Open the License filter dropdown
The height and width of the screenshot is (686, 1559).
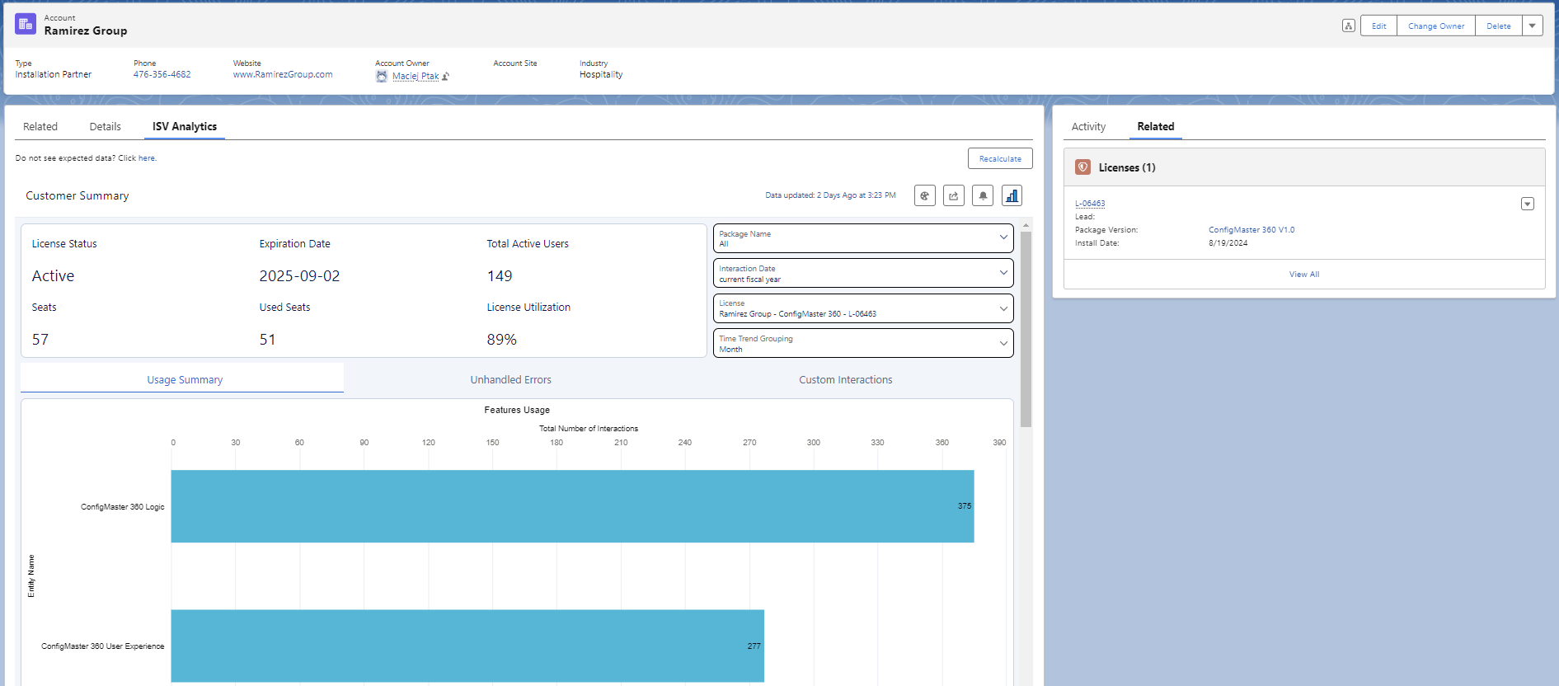tap(863, 308)
